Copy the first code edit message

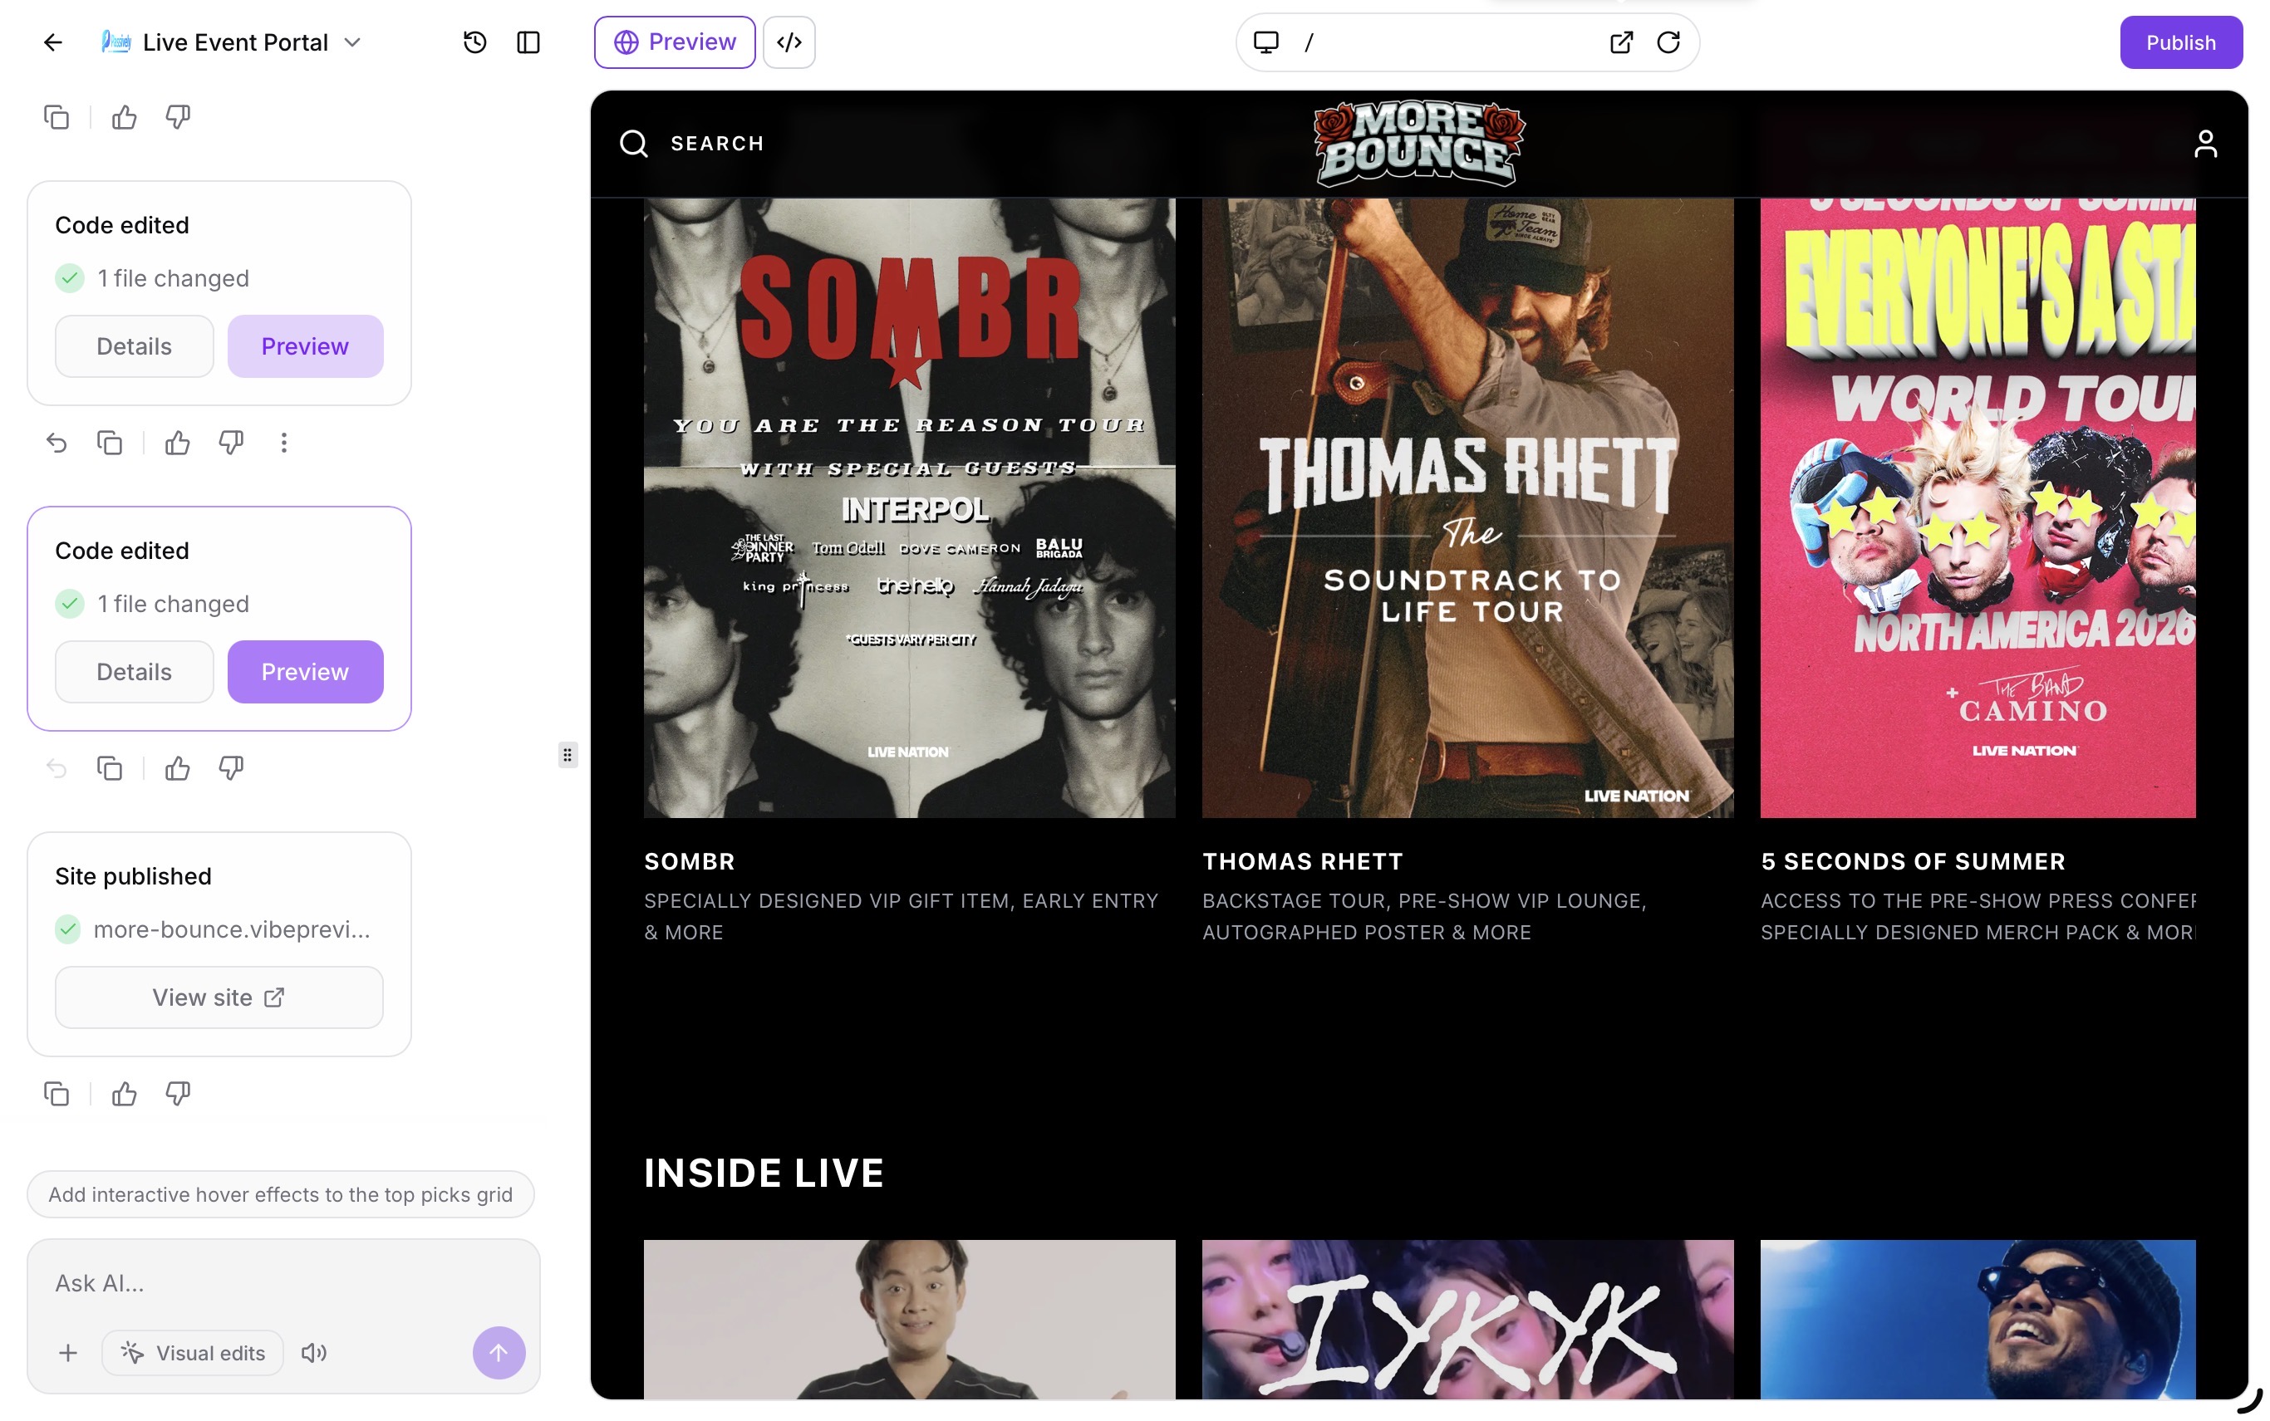110,443
